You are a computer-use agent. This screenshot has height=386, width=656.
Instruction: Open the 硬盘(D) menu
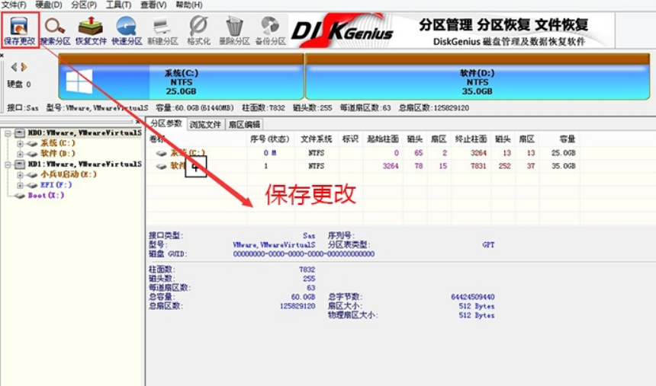pos(49,5)
